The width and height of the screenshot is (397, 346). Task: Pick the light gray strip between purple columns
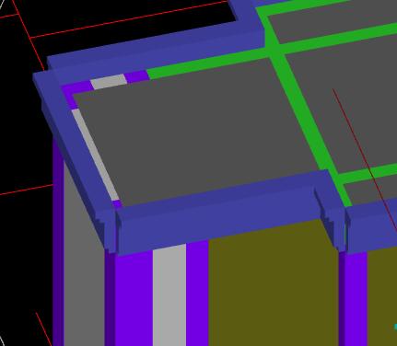(x=169, y=295)
